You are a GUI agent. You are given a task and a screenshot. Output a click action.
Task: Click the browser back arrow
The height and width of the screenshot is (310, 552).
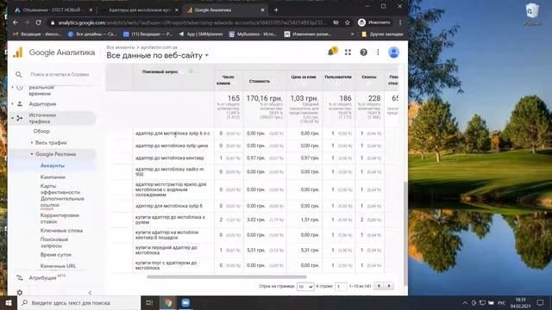coord(16,22)
